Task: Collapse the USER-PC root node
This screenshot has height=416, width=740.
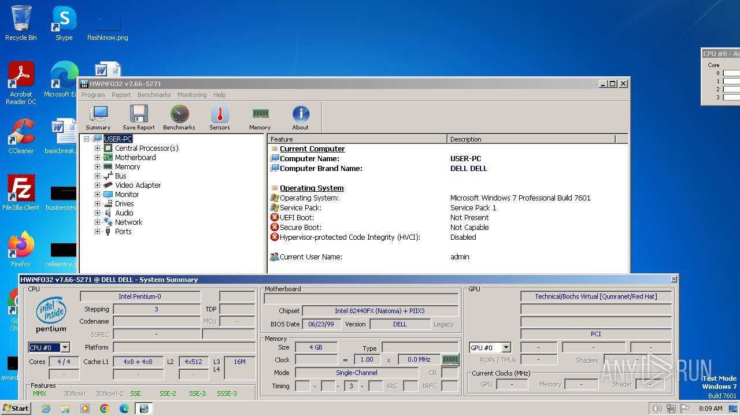Action: pos(86,139)
